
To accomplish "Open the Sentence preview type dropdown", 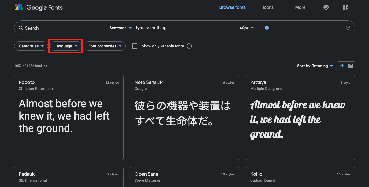I will (x=120, y=28).
